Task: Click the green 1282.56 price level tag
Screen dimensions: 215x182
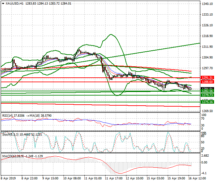Action: click(207, 91)
